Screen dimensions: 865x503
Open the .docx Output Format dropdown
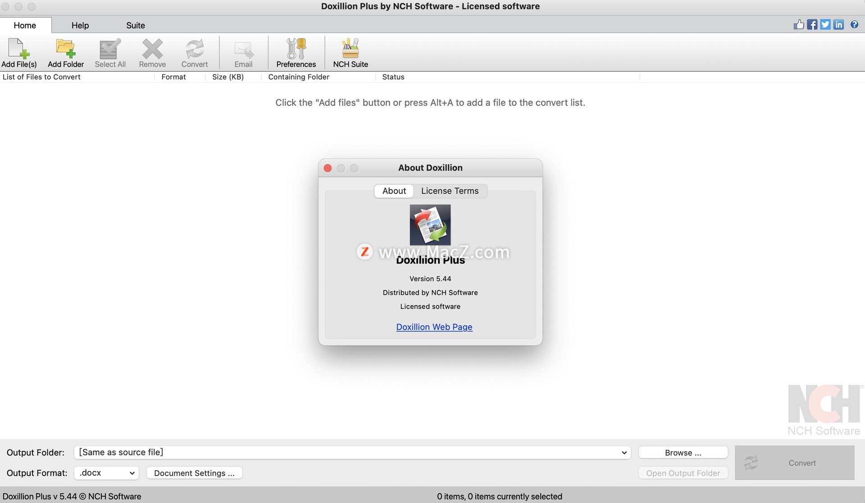(106, 473)
